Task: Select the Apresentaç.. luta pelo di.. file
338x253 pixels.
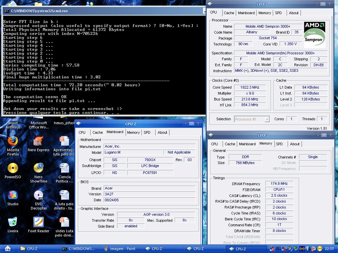Action: click(64, 146)
